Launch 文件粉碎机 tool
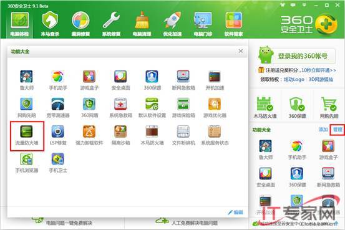Screen dimensions: 345x230 point(183,135)
